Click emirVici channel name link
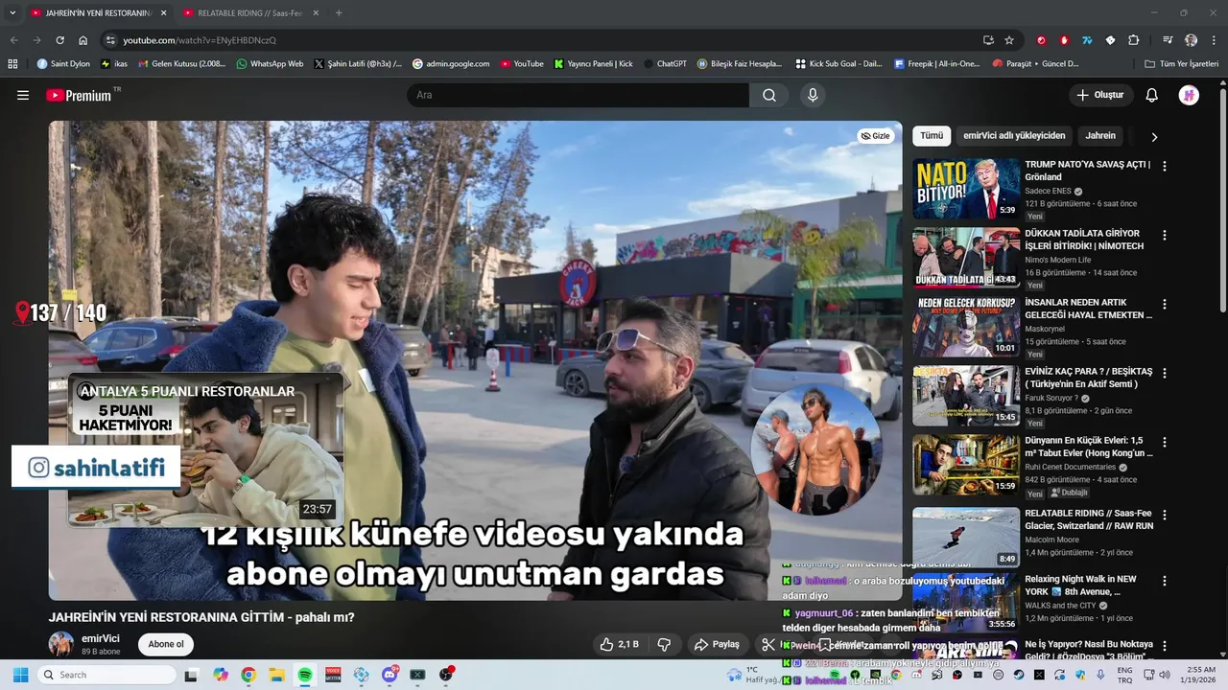 click(101, 638)
